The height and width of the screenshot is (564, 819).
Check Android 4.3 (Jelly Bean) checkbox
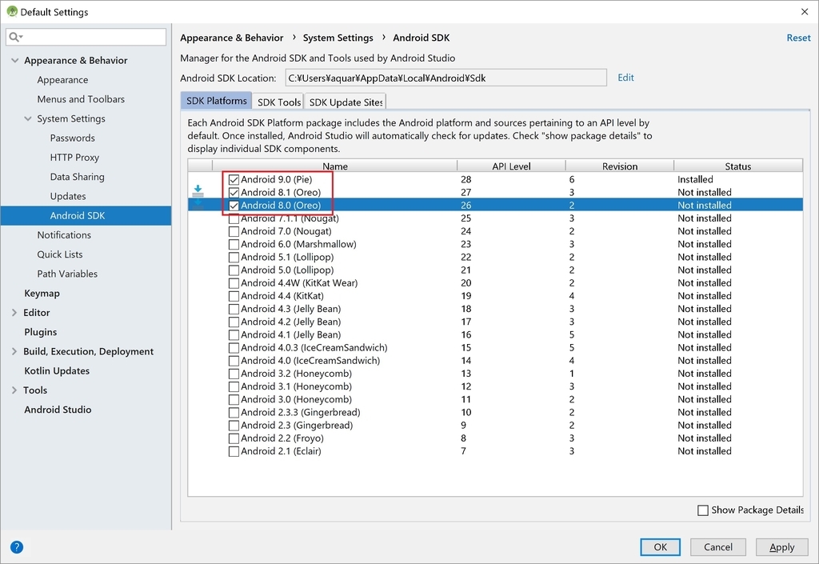[x=234, y=309]
